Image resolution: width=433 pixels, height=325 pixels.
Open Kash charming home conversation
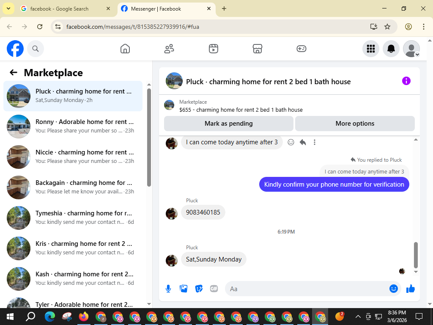tap(73, 278)
